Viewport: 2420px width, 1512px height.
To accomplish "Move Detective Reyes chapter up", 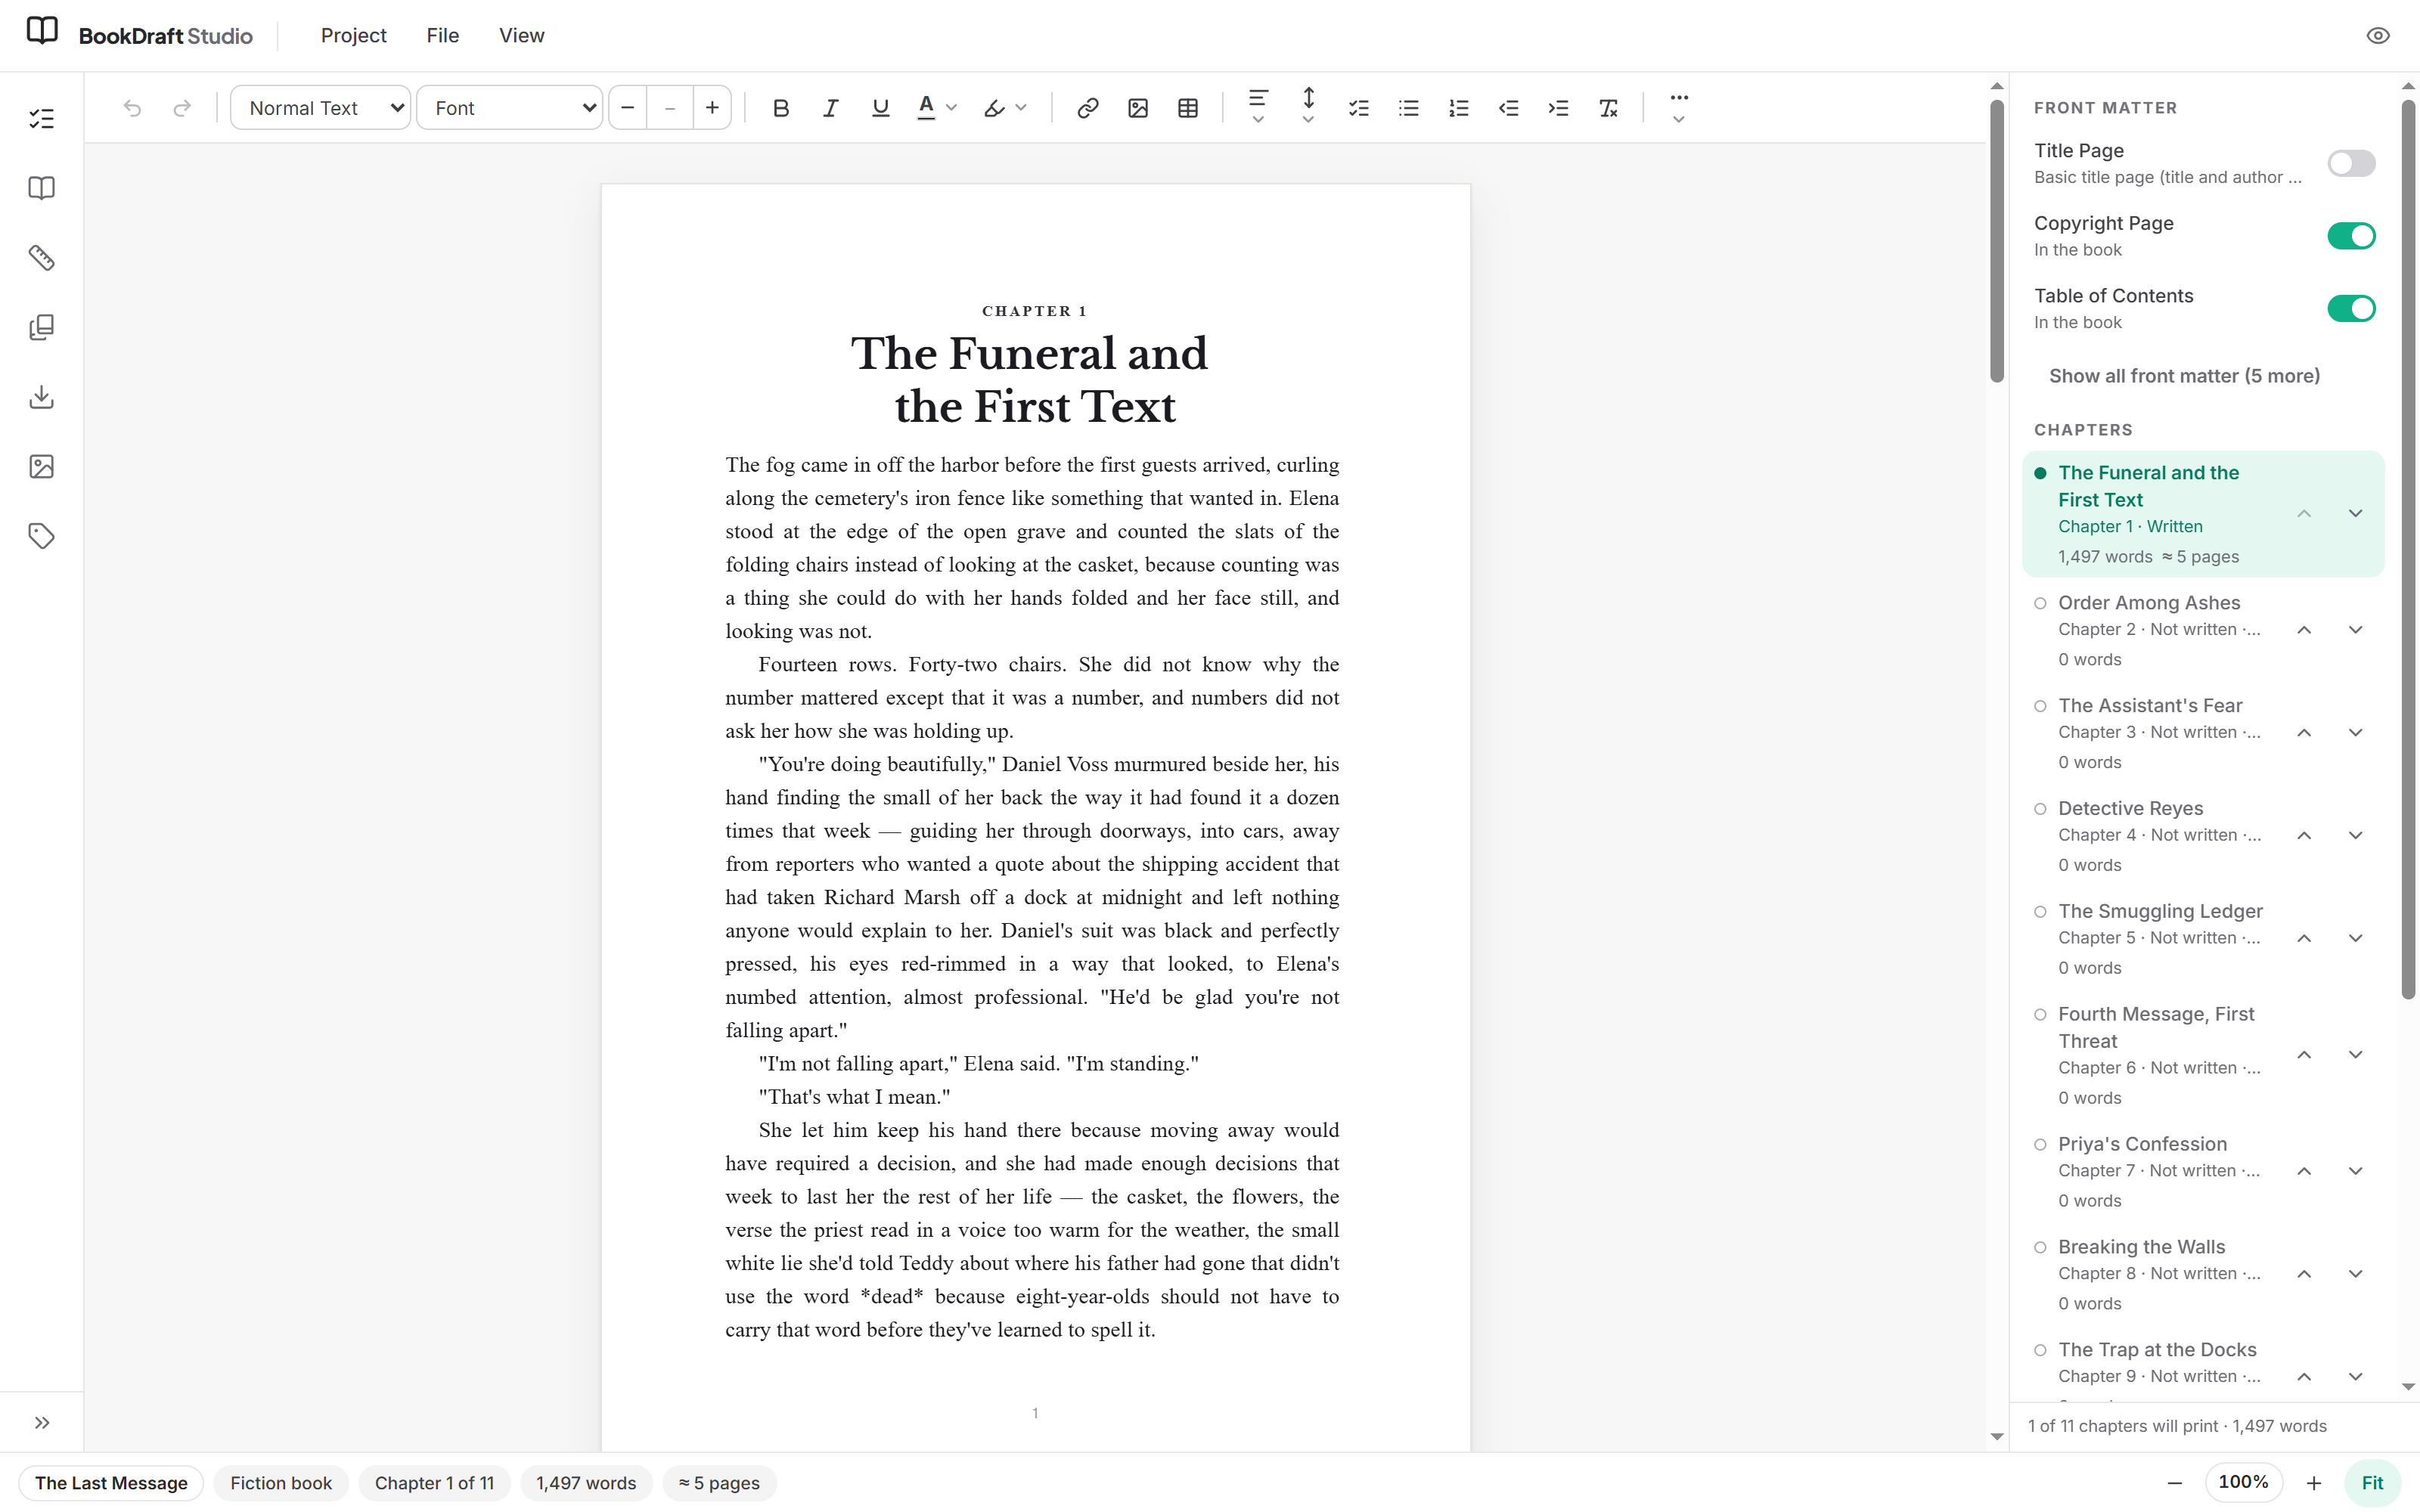I will pyautogui.click(x=2304, y=835).
